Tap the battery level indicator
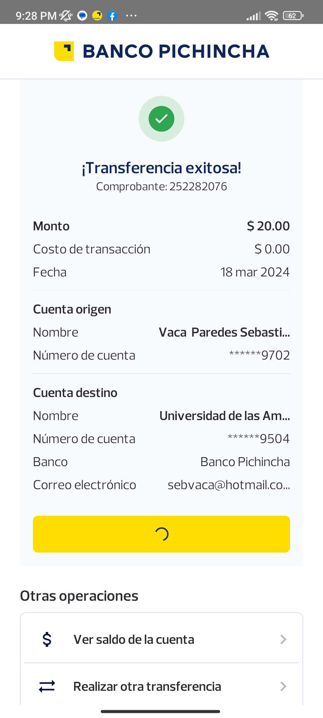Viewport: 323px width, 718px height. 293,16
